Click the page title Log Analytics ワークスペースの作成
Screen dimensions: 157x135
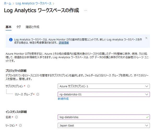[x=41, y=10]
